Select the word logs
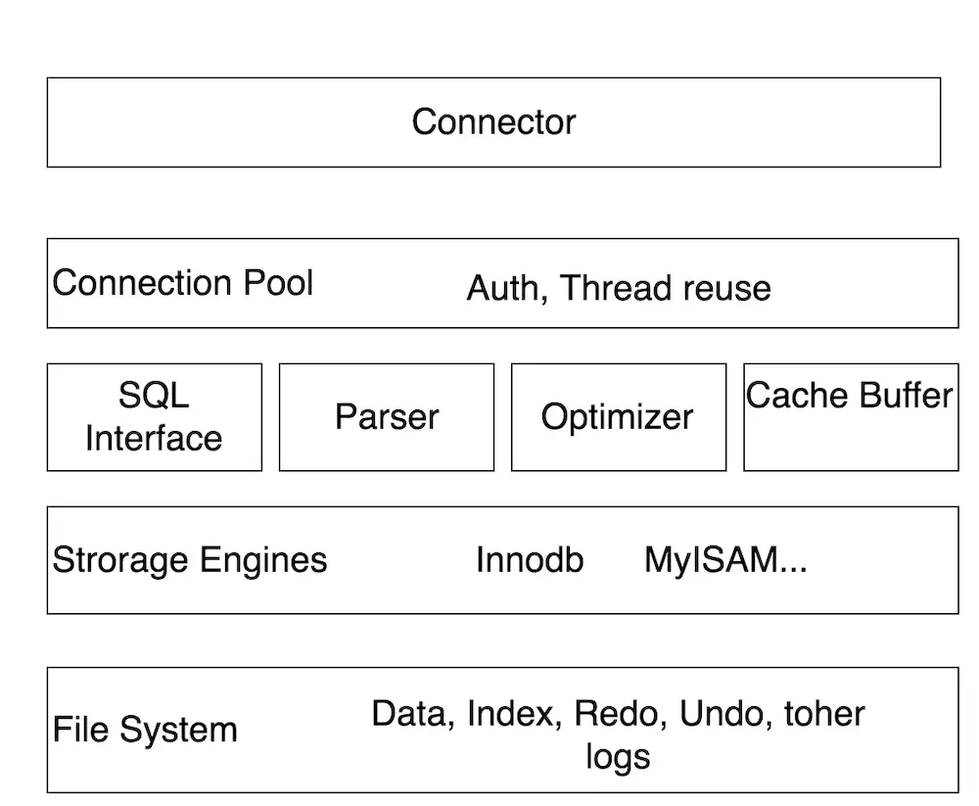 (x=618, y=756)
